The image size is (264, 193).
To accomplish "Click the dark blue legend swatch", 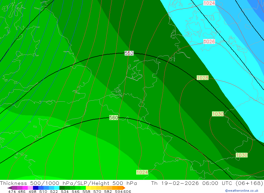I will point(36,188).
